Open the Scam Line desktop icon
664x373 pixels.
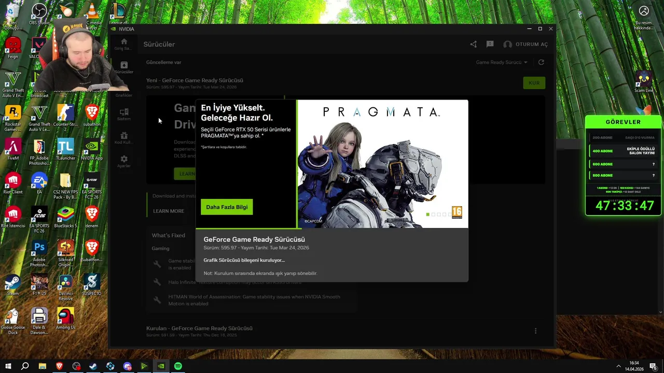644,82
